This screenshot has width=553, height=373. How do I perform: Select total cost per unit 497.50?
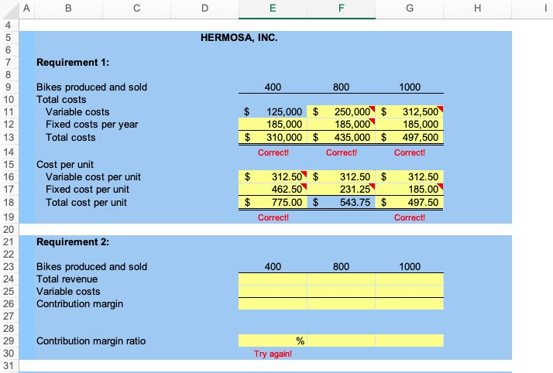(x=410, y=203)
